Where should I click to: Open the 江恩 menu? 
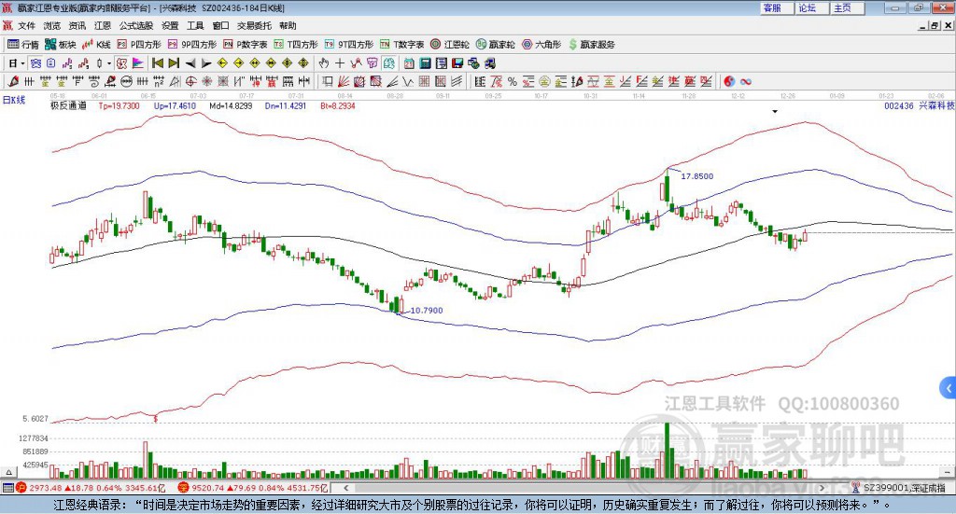(103, 25)
